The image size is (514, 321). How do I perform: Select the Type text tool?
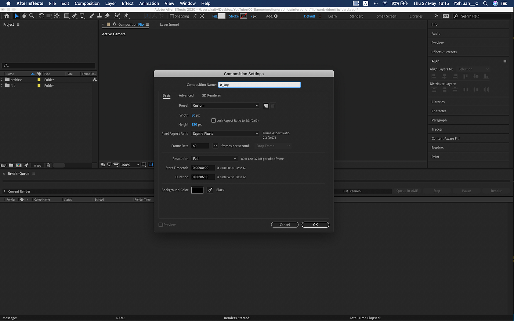coord(82,16)
